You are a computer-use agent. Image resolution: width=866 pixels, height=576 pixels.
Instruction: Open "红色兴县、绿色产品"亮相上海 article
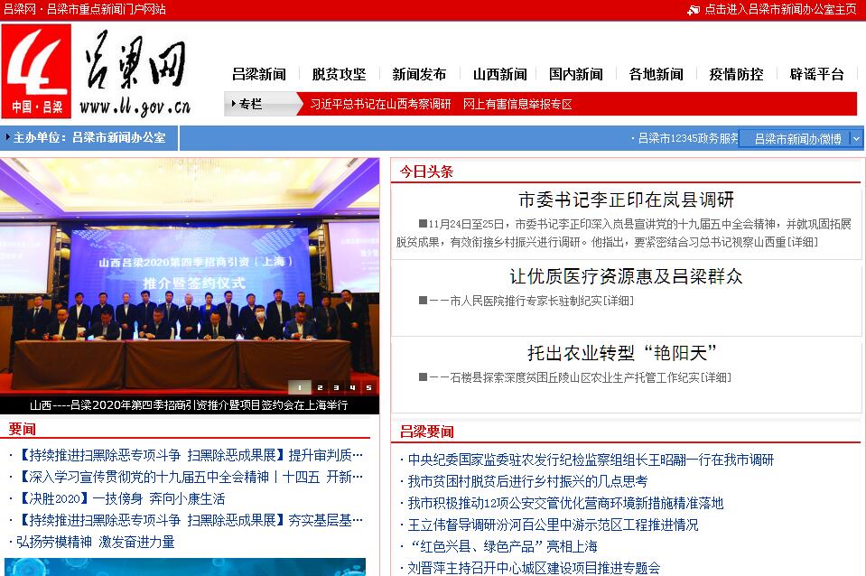(503, 547)
